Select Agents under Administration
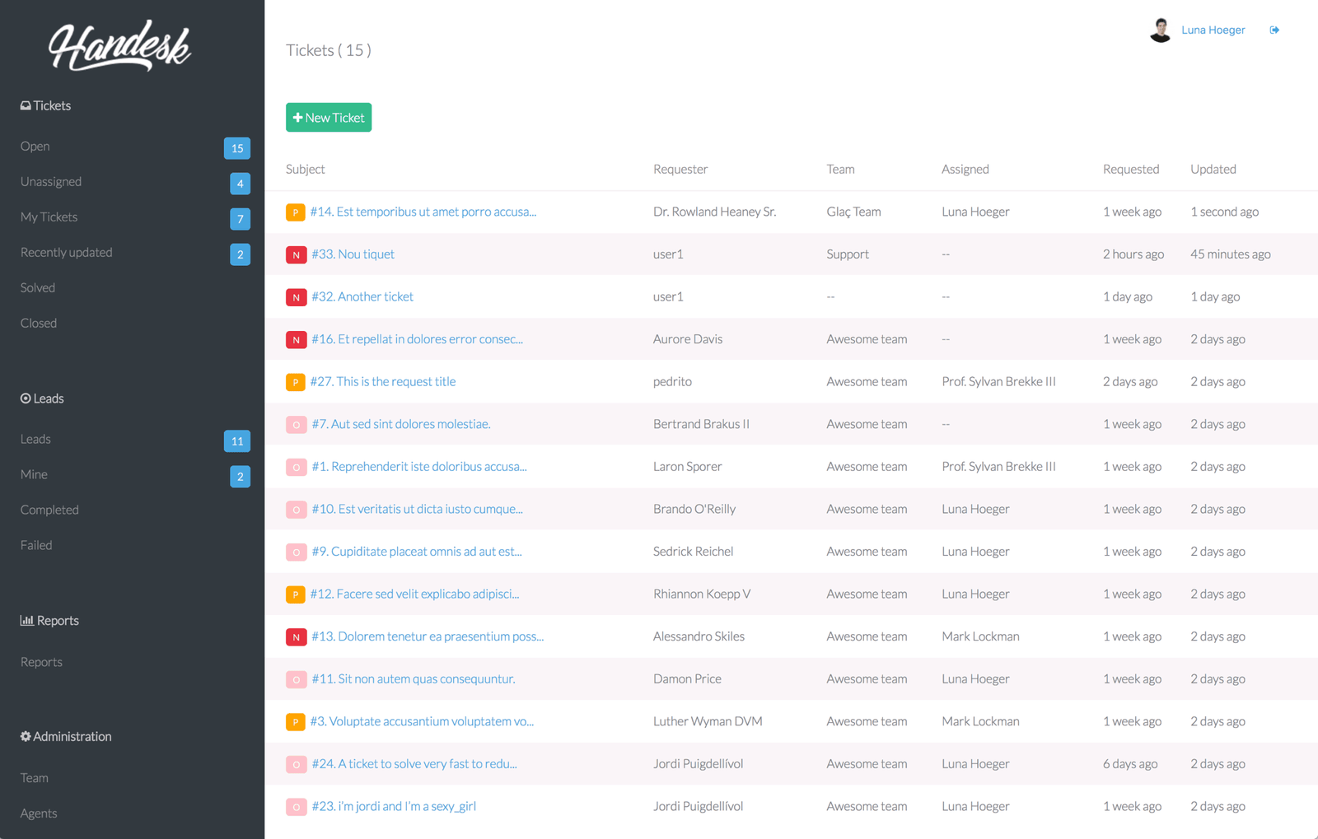Viewport: 1318px width, 839px height. coord(38,813)
